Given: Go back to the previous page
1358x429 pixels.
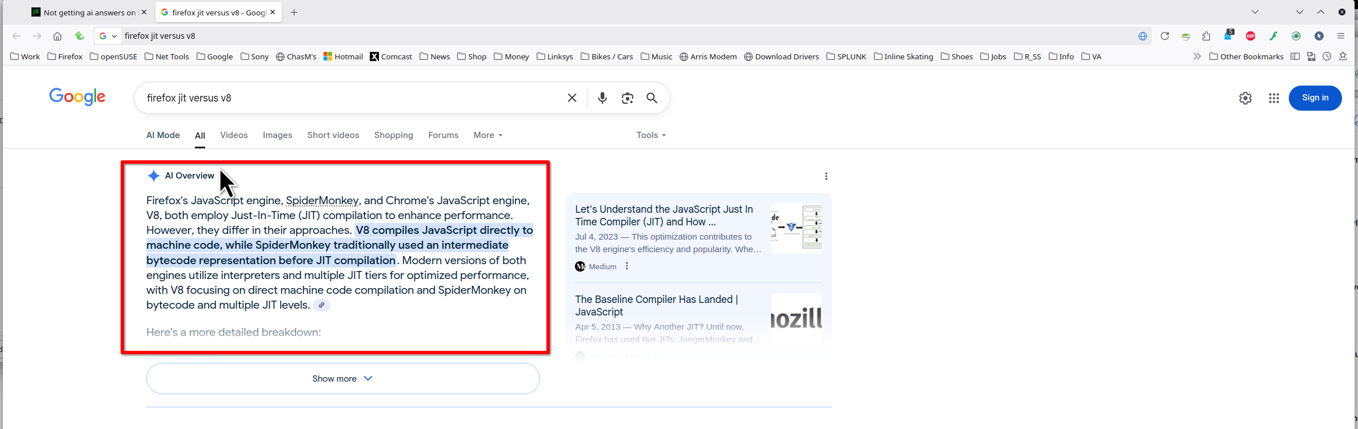Looking at the screenshot, I should tap(17, 36).
